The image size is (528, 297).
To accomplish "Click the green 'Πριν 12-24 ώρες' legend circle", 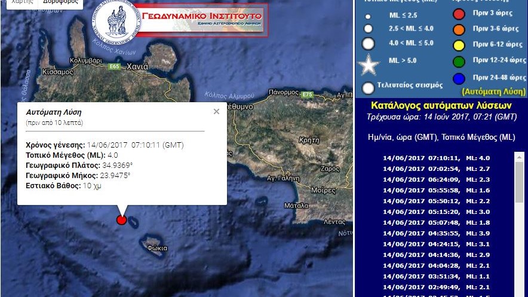I will pyautogui.click(x=459, y=62).
